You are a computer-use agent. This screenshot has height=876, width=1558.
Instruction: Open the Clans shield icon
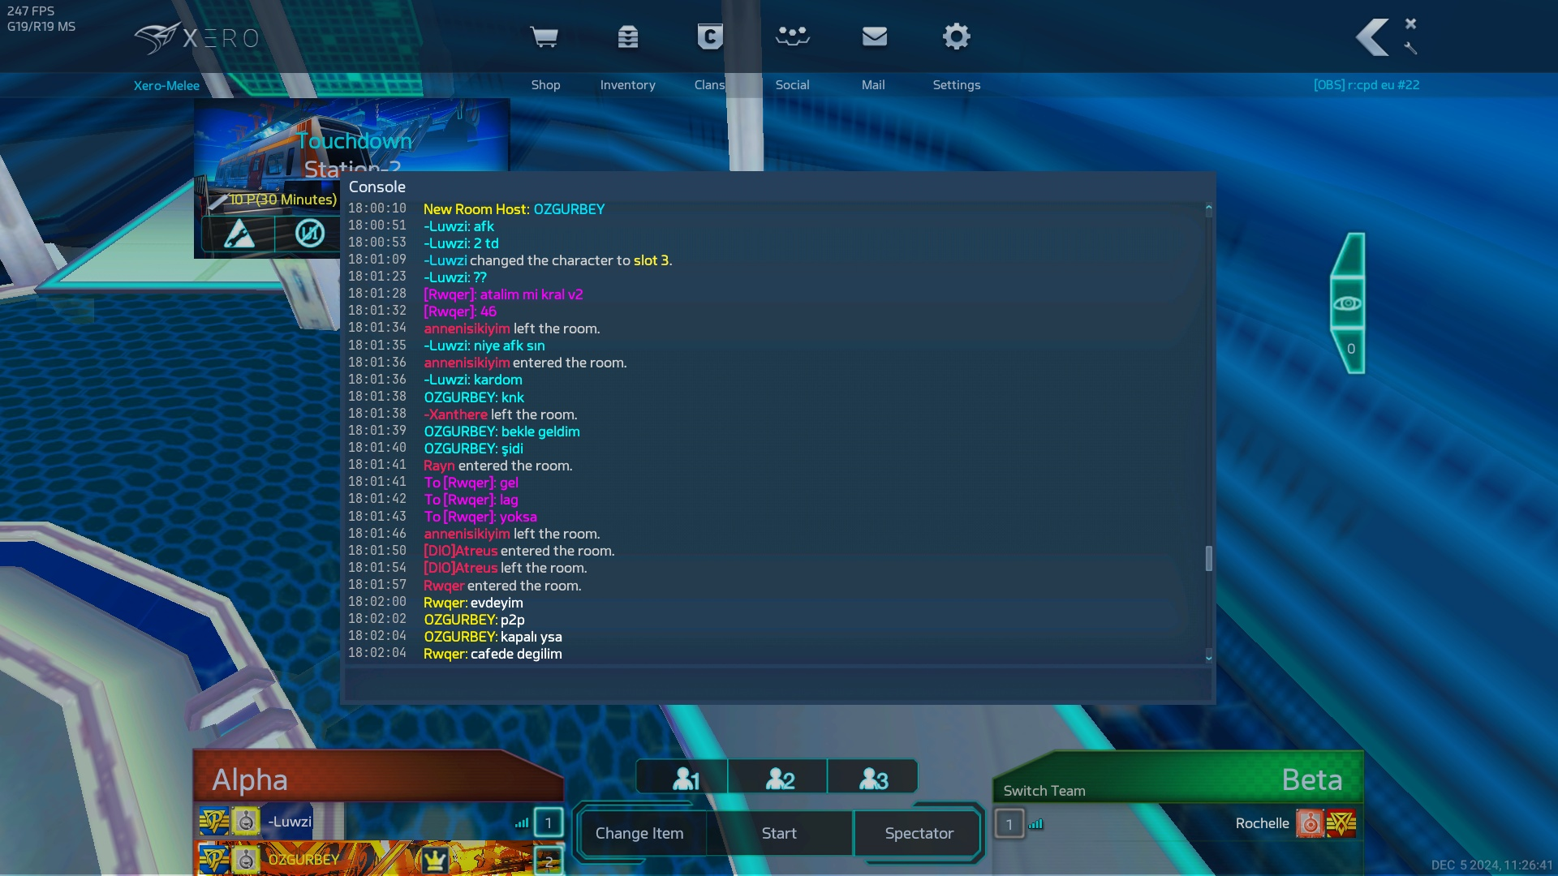click(x=709, y=37)
